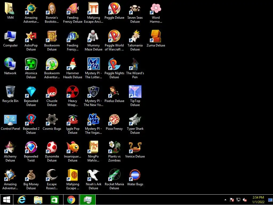Select Bookworm Adventures worm icon
Viewport: 273px width, 205px height.
coord(52,64)
